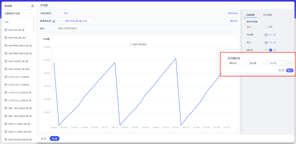296x144 pixels.
Task: Disable the 辅助线 toggle switch
Action: [x=268, y=50]
